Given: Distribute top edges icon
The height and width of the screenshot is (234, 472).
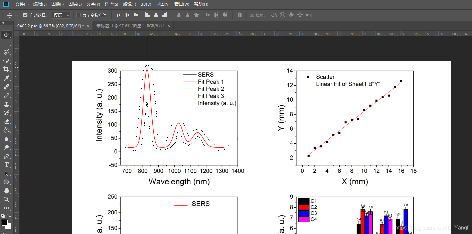Looking at the screenshot, I should tap(179, 15).
